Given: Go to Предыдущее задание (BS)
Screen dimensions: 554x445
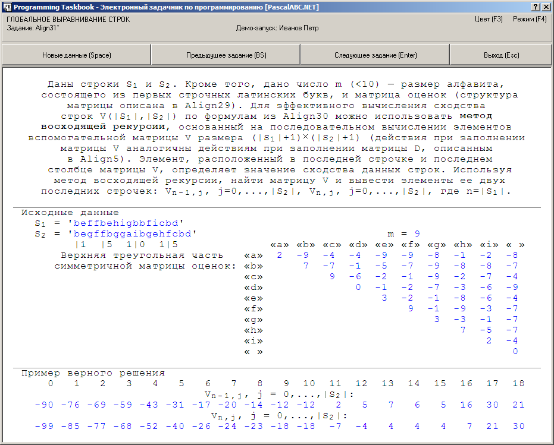Looking at the screenshot, I should tap(226, 55).
